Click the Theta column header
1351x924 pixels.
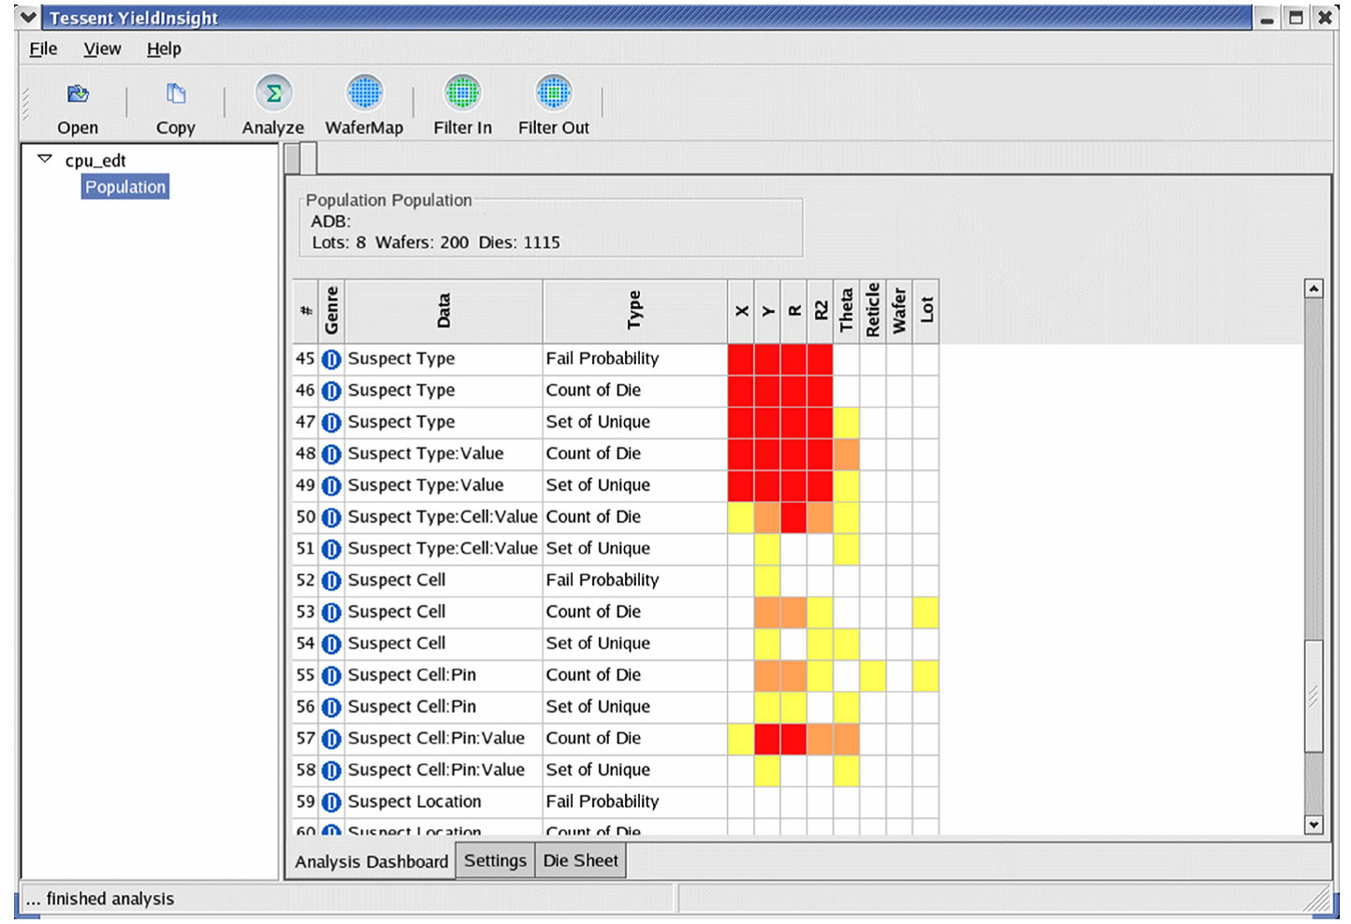[x=846, y=311]
